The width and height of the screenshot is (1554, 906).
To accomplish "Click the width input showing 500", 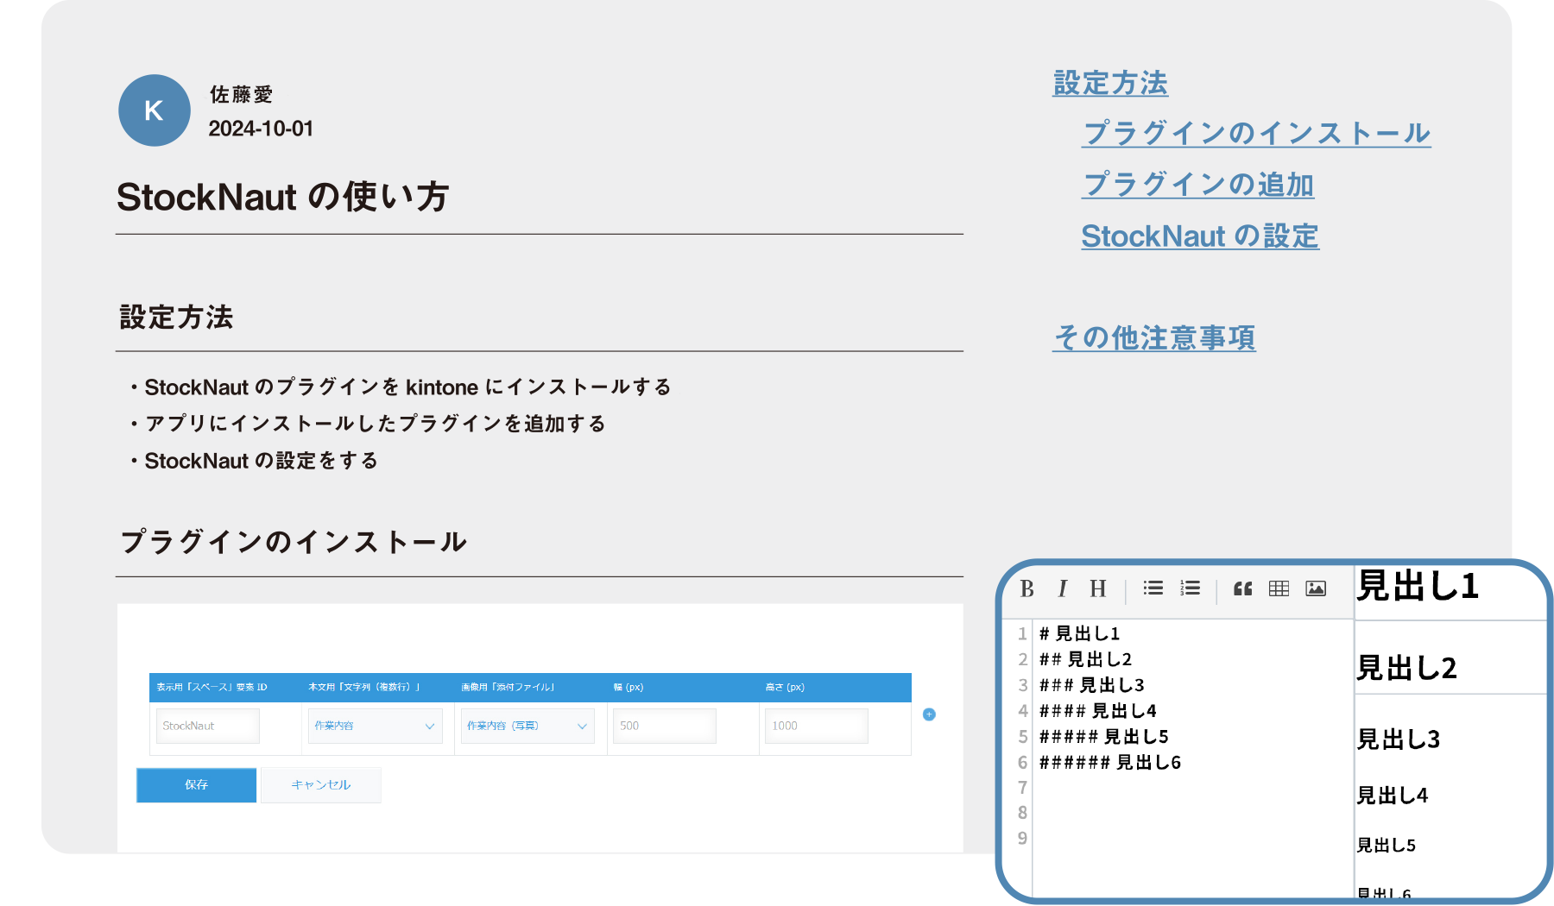I will click(664, 726).
